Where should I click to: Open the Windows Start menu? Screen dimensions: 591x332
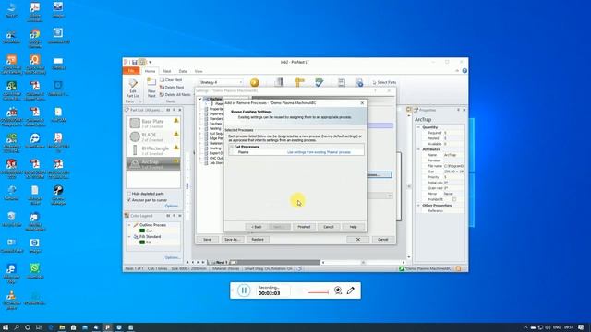click(x=6, y=327)
